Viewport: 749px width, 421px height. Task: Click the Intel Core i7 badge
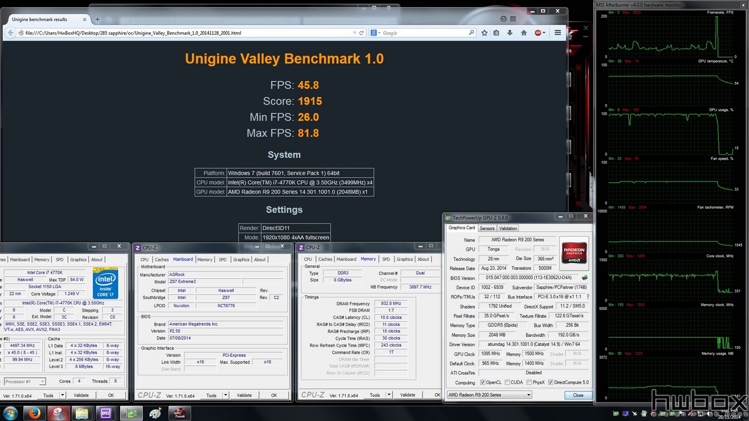coord(105,284)
